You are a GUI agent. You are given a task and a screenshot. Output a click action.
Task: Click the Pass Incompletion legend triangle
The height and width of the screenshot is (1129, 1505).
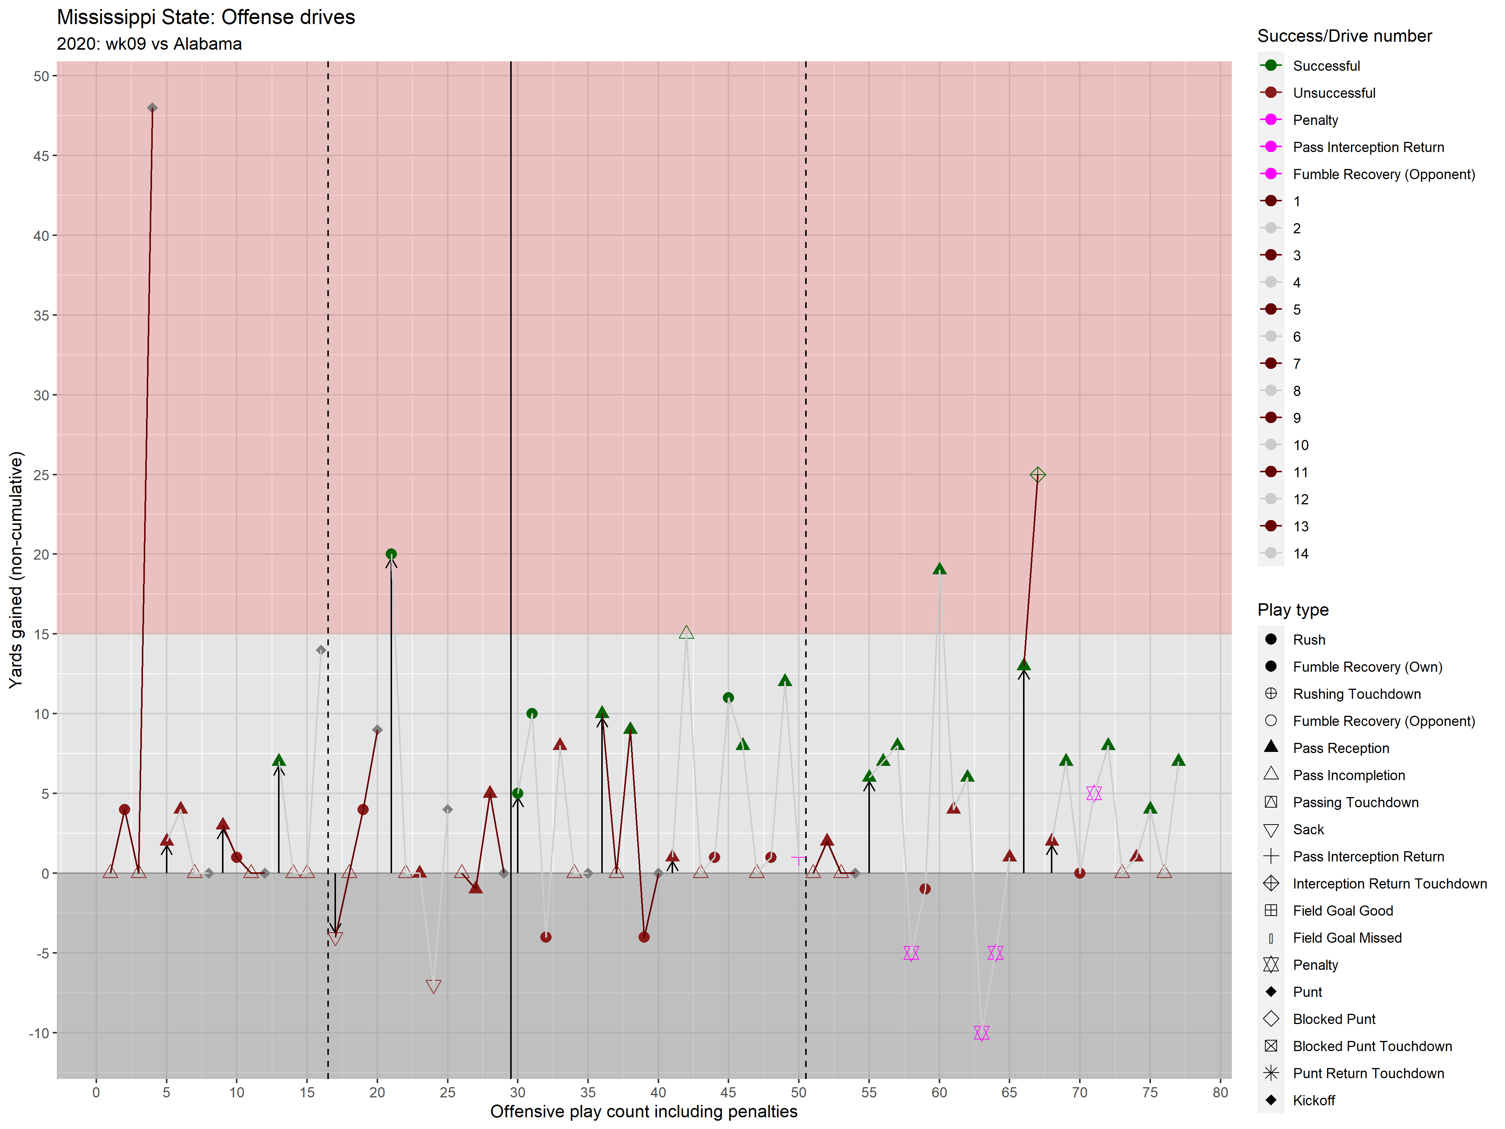tap(1270, 774)
